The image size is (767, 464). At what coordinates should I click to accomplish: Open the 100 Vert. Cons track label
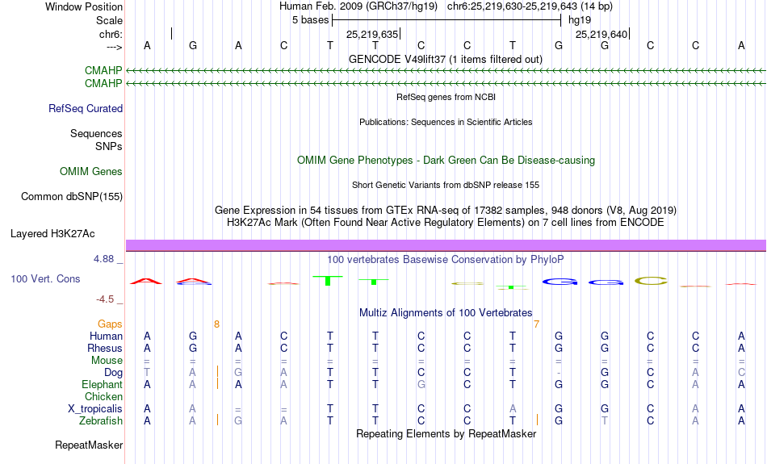(x=45, y=278)
